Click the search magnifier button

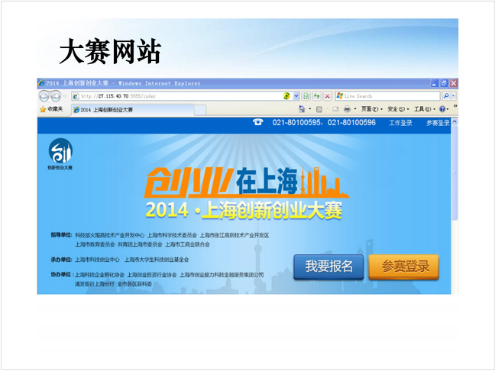[x=446, y=96]
